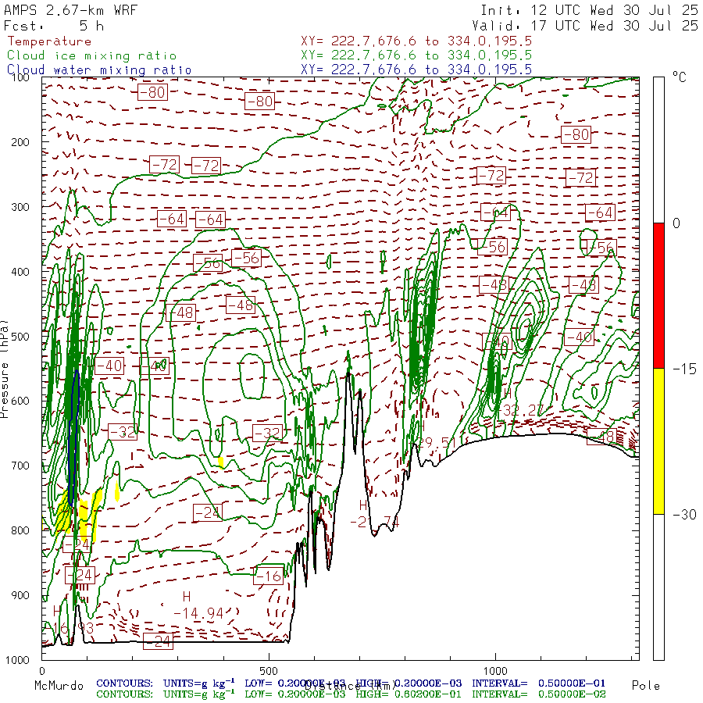
Task: Click the '200' pressure axis label
Action: click(20, 142)
